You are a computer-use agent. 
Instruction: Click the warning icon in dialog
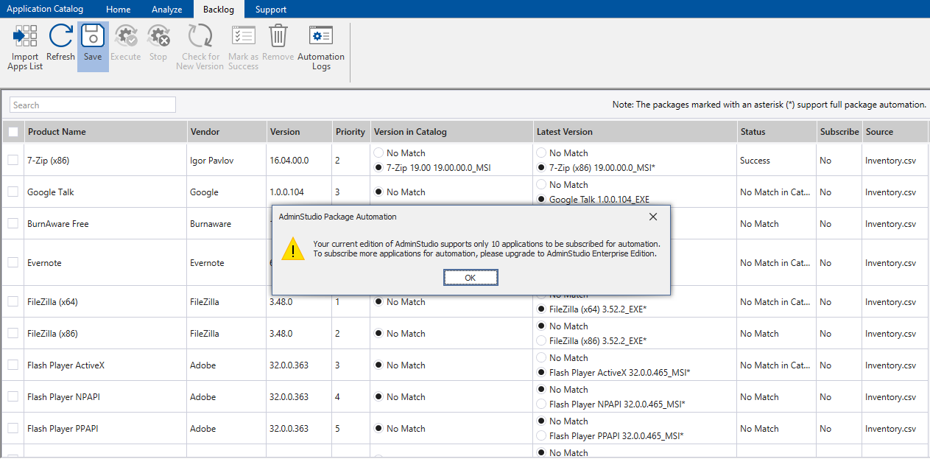tap(293, 248)
